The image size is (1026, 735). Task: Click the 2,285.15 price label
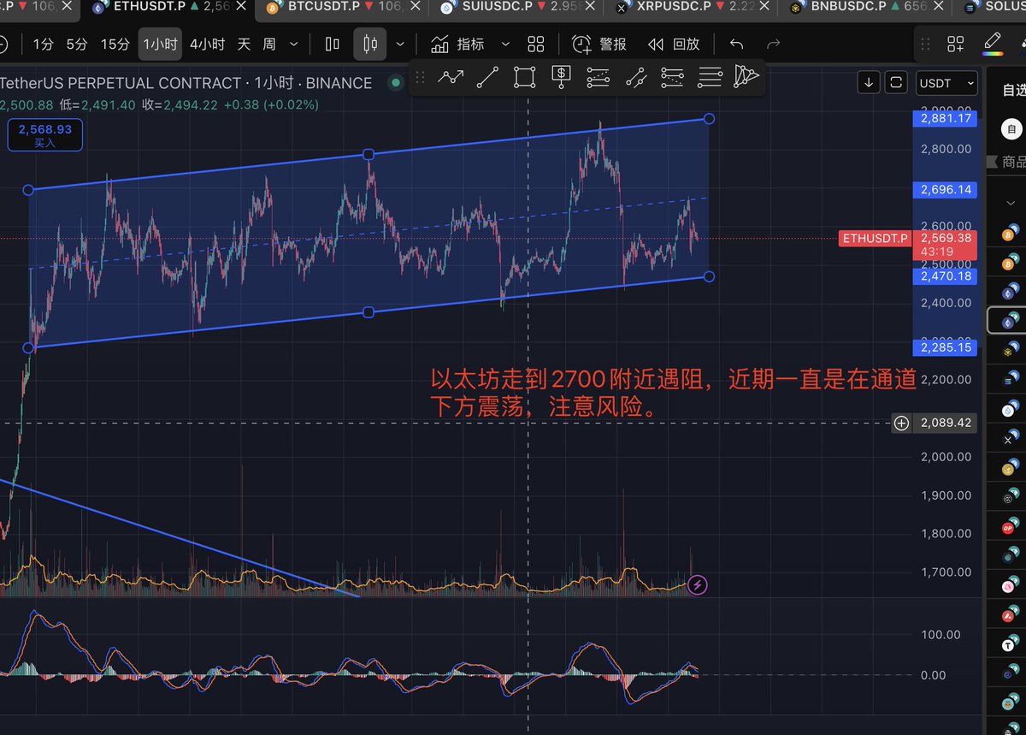(946, 347)
